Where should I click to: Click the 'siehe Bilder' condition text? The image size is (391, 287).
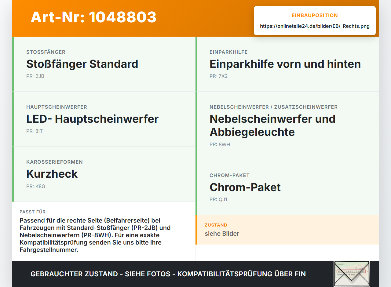coord(222,234)
